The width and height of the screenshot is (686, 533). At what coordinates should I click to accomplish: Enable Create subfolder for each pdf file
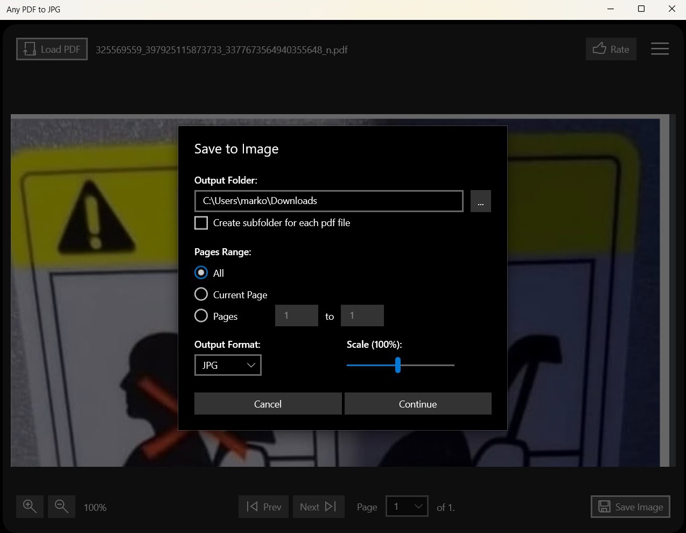tap(201, 223)
